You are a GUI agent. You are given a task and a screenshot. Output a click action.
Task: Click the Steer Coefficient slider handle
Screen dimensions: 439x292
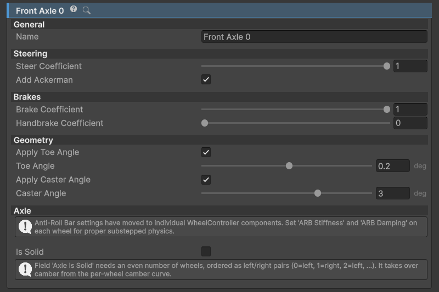tap(387, 66)
